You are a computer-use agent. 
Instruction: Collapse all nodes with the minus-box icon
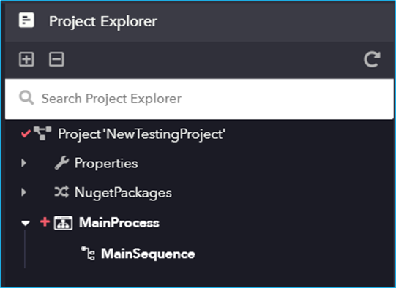coord(56,59)
